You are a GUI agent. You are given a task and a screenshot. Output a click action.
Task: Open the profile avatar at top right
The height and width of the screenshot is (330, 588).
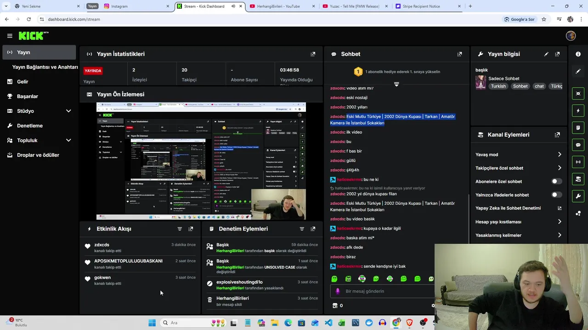pyautogui.click(x=571, y=36)
